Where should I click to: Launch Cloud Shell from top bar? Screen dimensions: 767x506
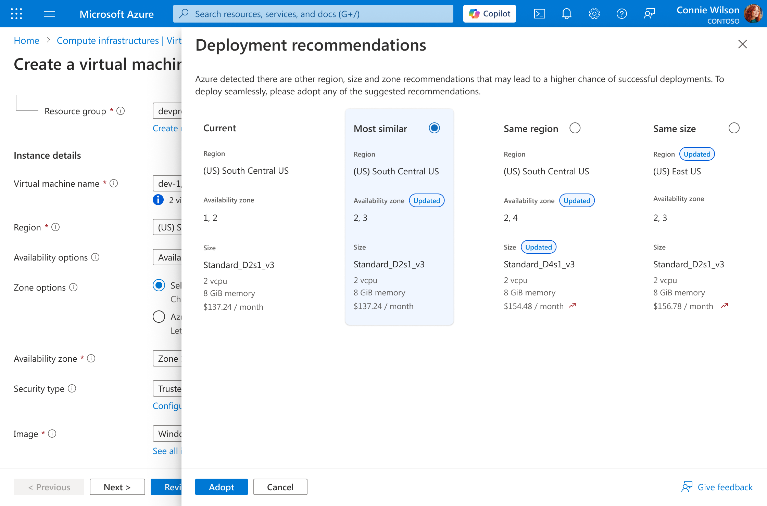point(539,14)
